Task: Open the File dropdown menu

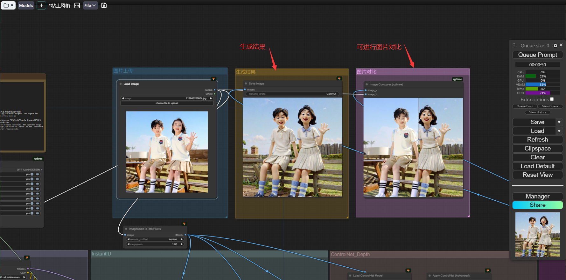Action: tap(90, 5)
